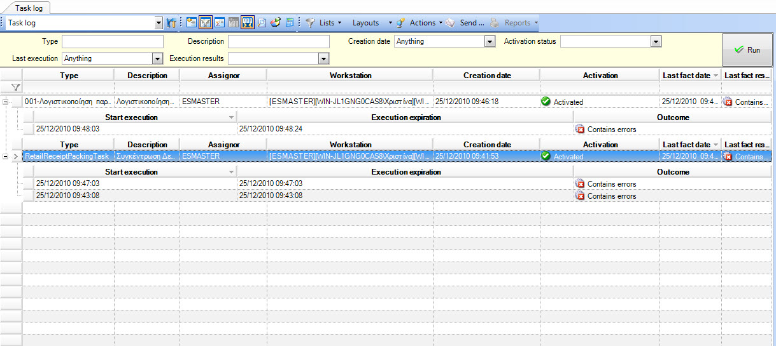This screenshot has height=346, width=776.
Task: Click the Run button
Action: tap(747, 50)
